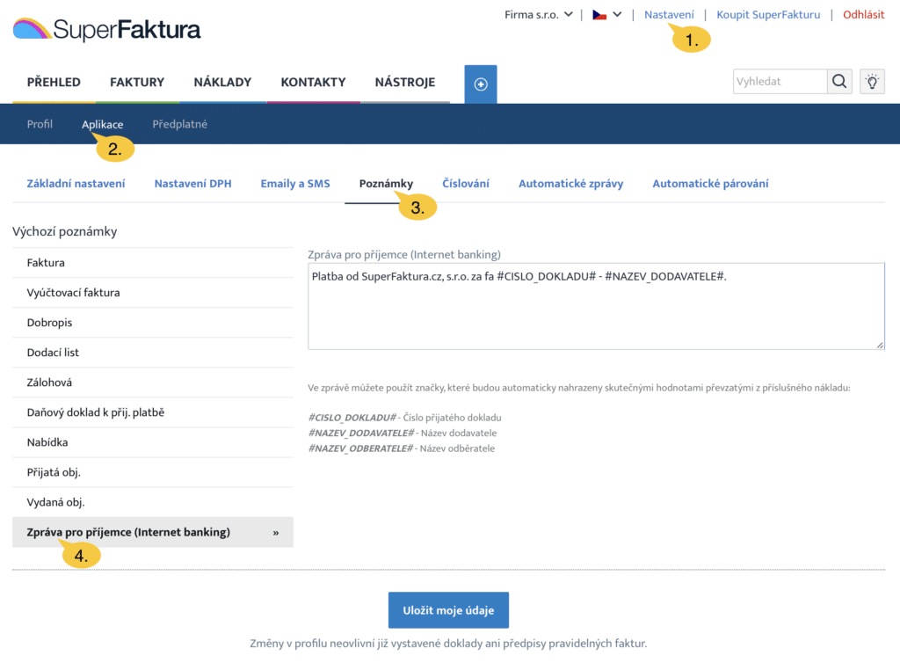Open the Czech flag language selector
The width and height of the screenshot is (900, 663).
coord(606,15)
